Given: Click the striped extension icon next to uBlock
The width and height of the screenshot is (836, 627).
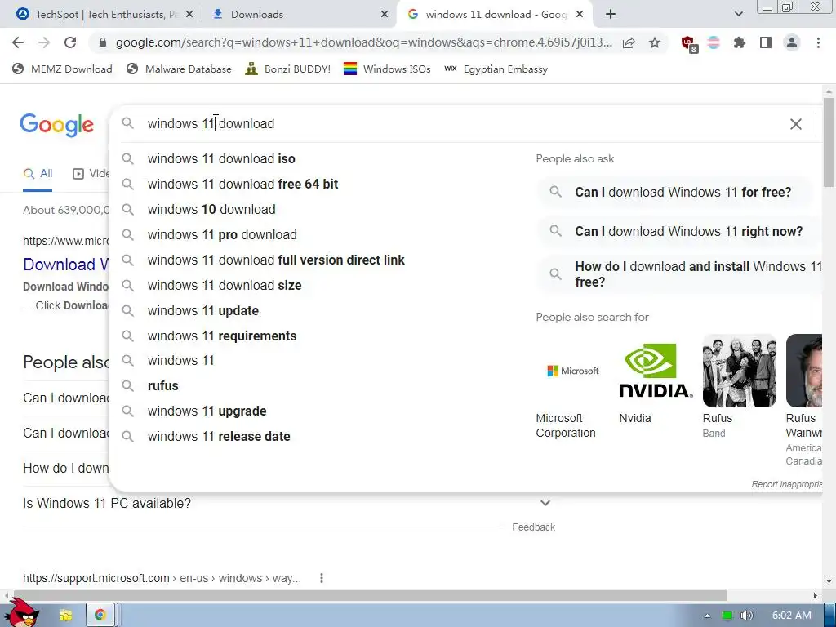Looking at the screenshot, I should 714,42.
